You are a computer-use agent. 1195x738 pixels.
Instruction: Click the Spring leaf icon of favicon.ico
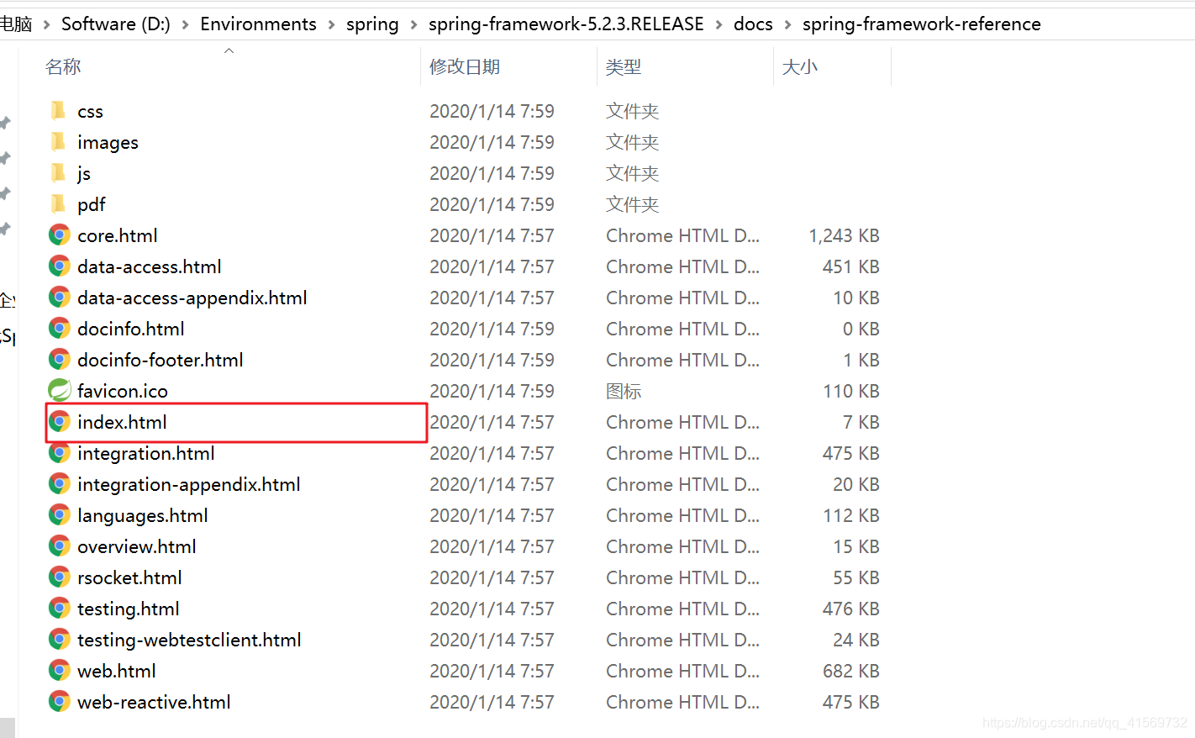point(59,390)
